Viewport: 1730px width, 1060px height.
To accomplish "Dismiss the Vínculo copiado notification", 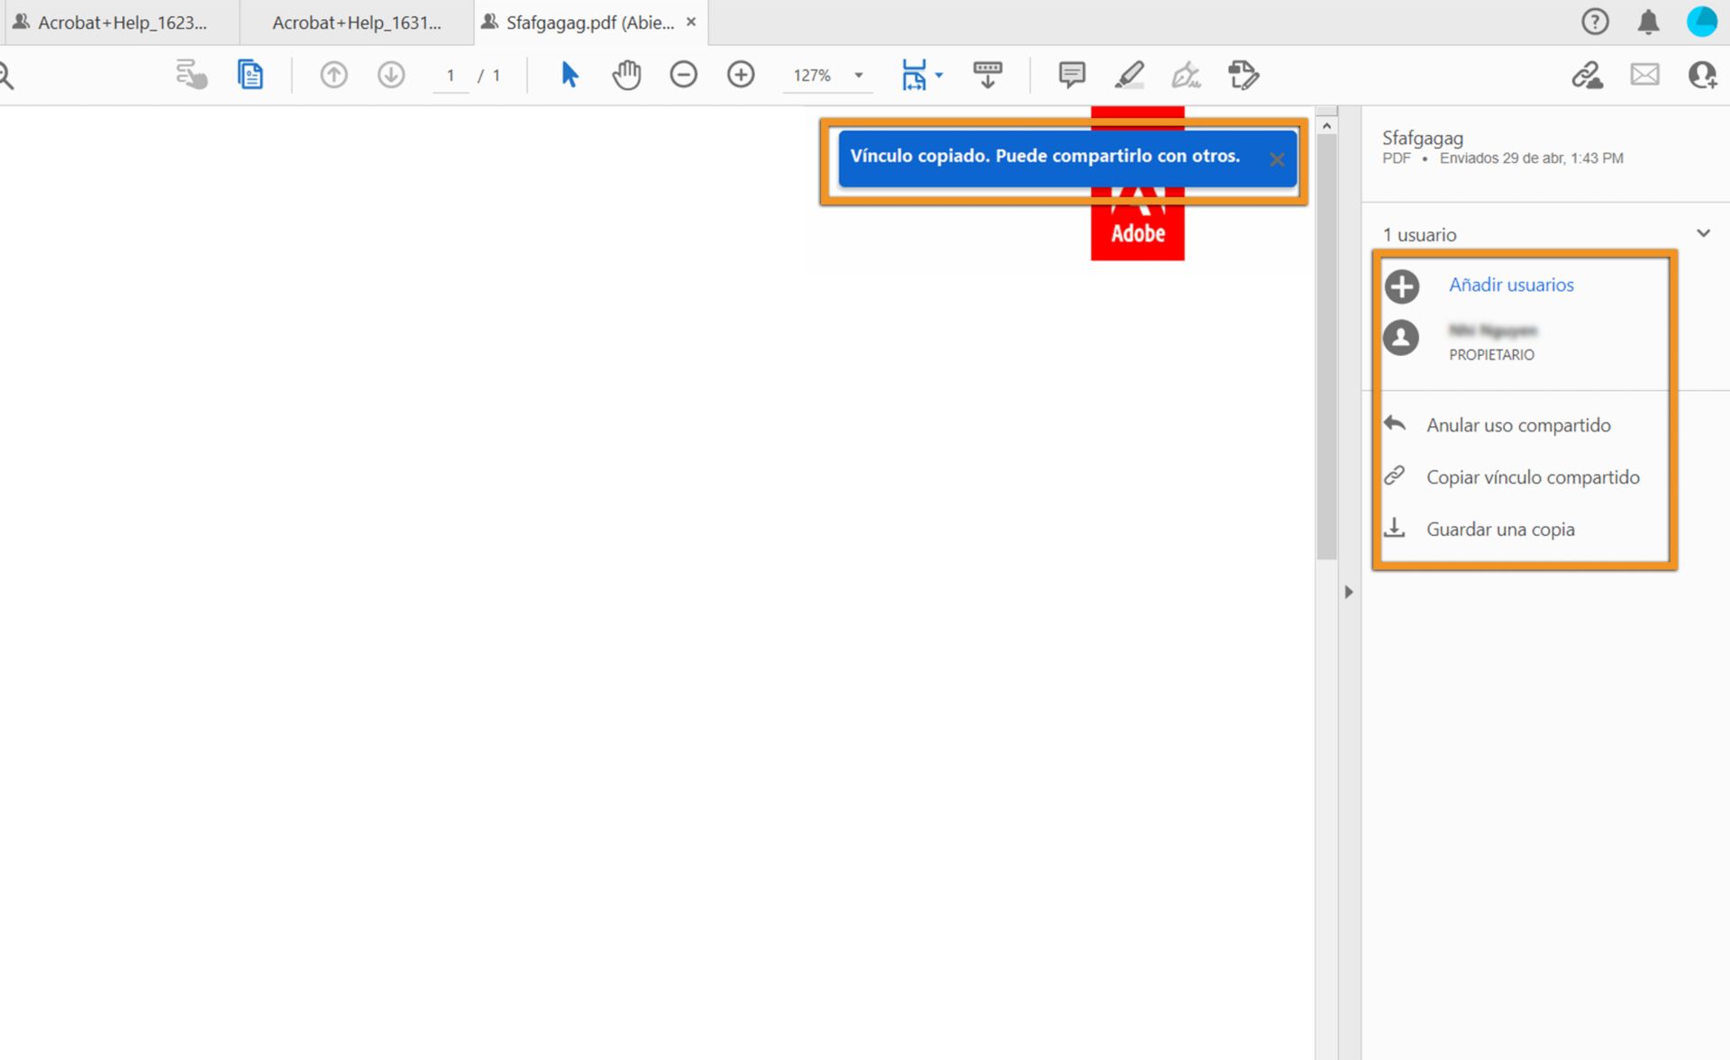I will pos(1277,160).
